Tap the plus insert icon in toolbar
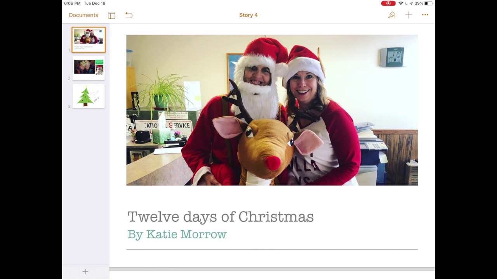The height and width of the screenshot is (279, 497). 408,15
